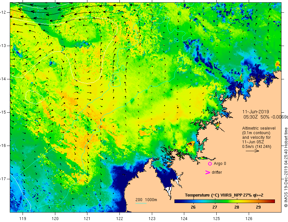Click the 'Argo 0' legend label
288x222 pixels.
[x=220, y=164]
